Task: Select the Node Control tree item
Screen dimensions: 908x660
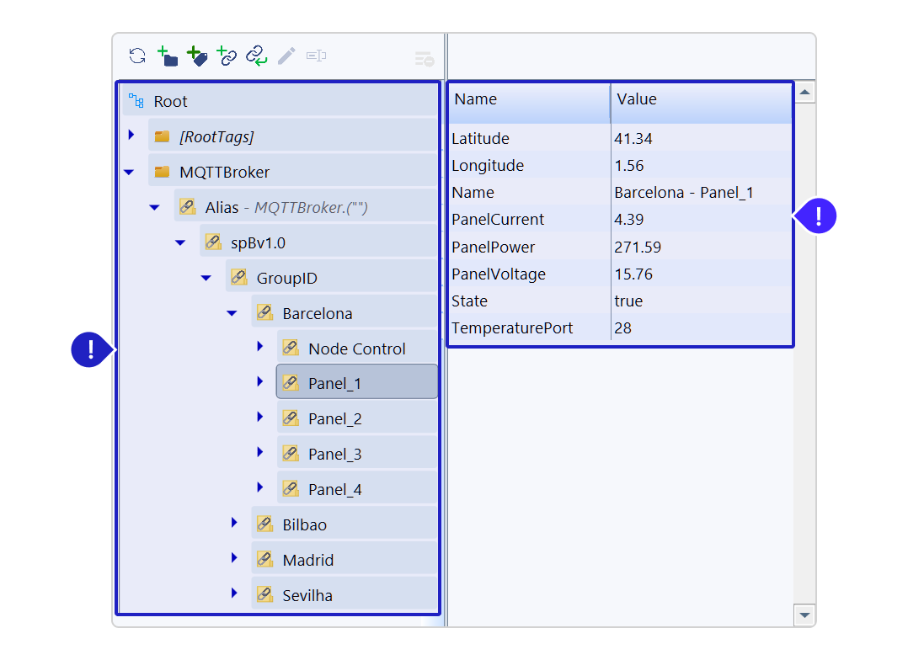Action: point(356,349)
